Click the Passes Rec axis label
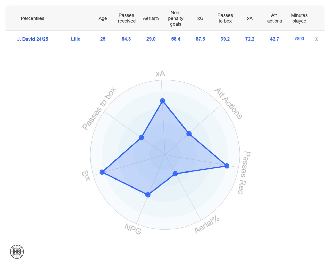This screenshot has width=330, height=273. 244,173
